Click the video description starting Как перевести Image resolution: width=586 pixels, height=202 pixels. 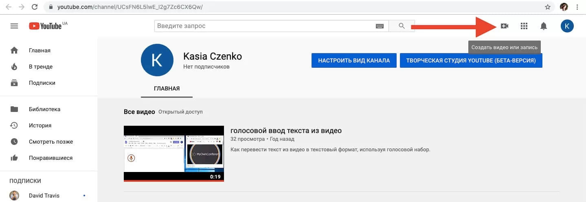click(x=330, y=150)
